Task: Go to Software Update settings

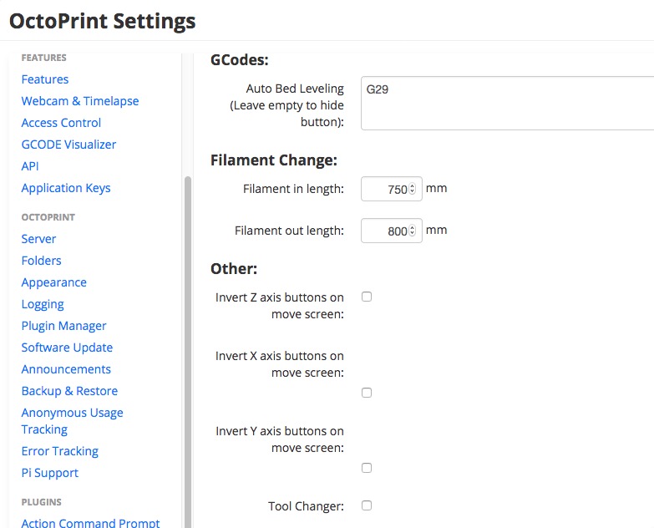Action: coord(67,348)
